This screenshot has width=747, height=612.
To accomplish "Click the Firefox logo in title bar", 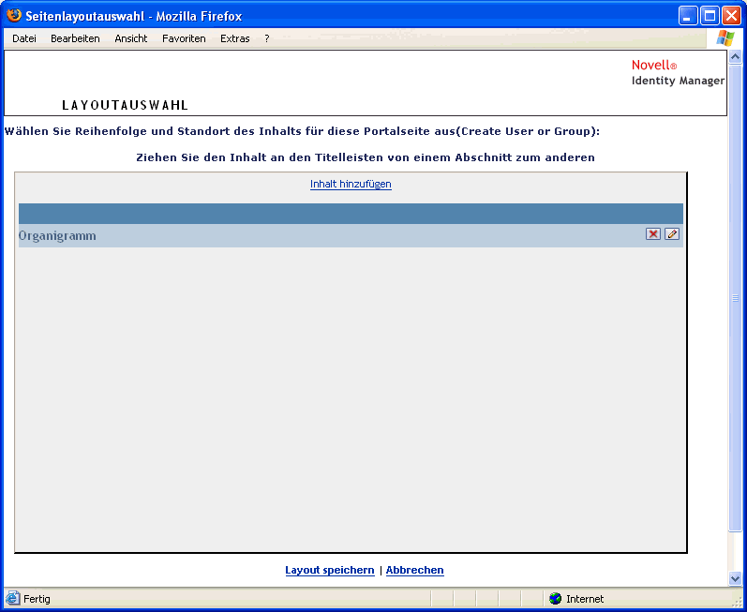I will tap(14, 16).
